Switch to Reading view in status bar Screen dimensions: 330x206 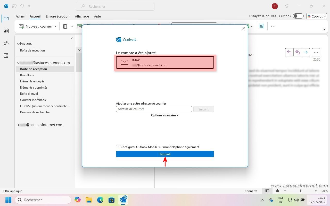277,191
